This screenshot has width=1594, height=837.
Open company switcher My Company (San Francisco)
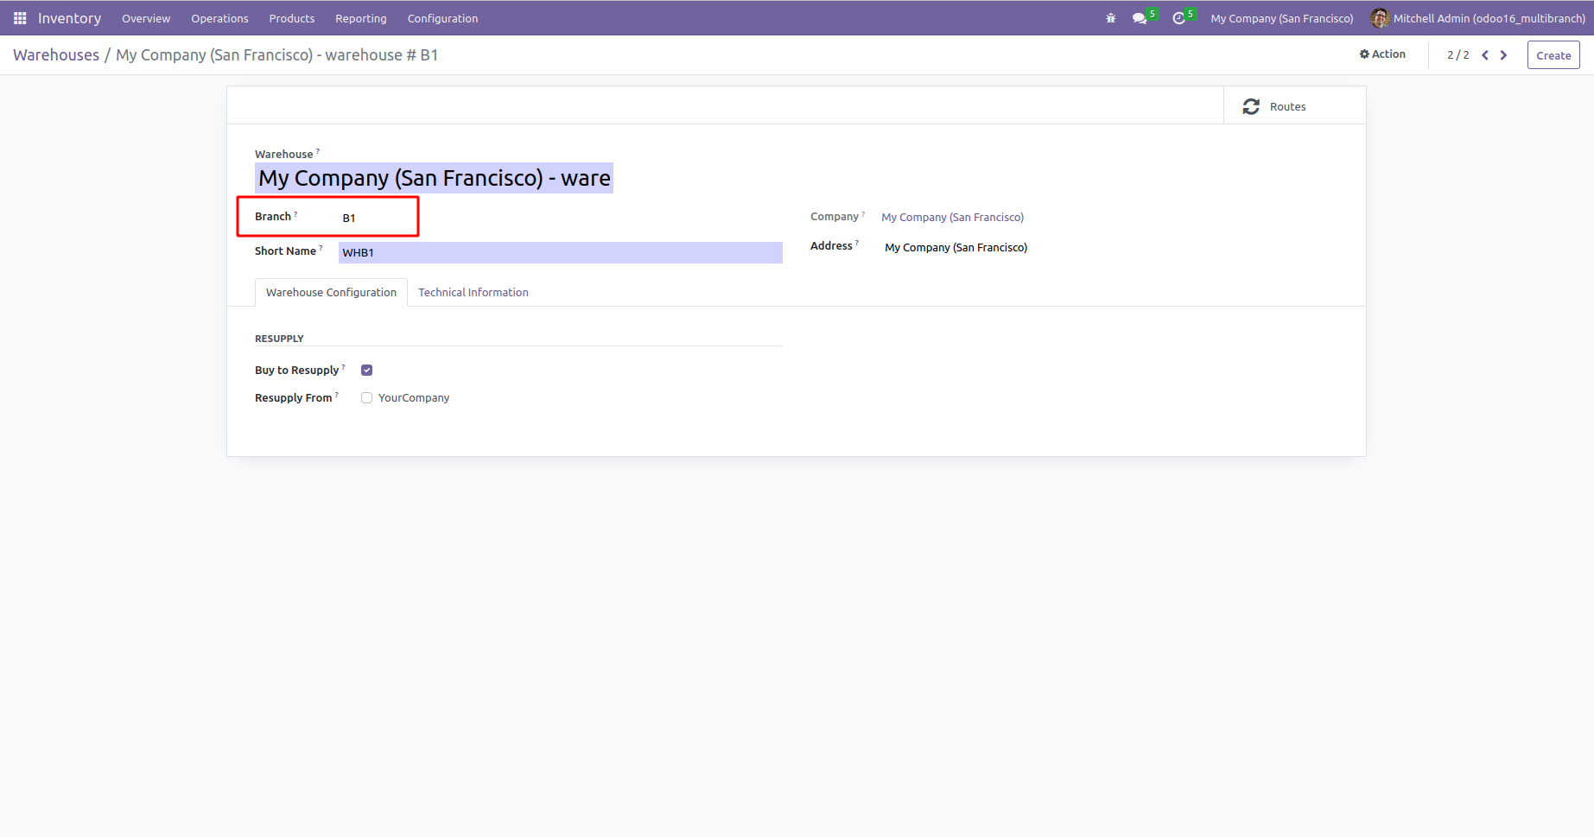1282,18
